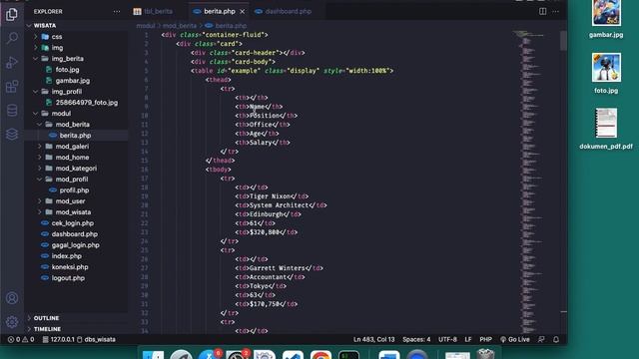Click mod_berita in the breadcrumb
This screenshot has height=359, width=639.
(x=180, y=26)
